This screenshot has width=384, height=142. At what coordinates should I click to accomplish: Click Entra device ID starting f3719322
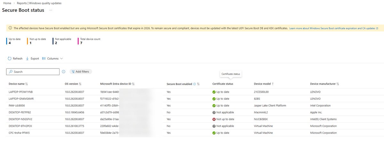[110, 99]
